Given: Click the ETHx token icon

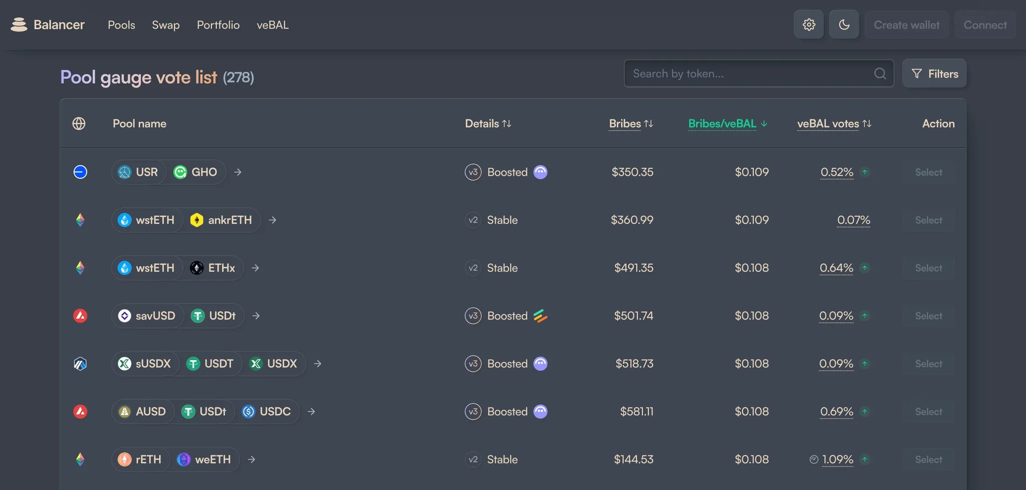Looking at the screenshot, I should click(197, 268).
